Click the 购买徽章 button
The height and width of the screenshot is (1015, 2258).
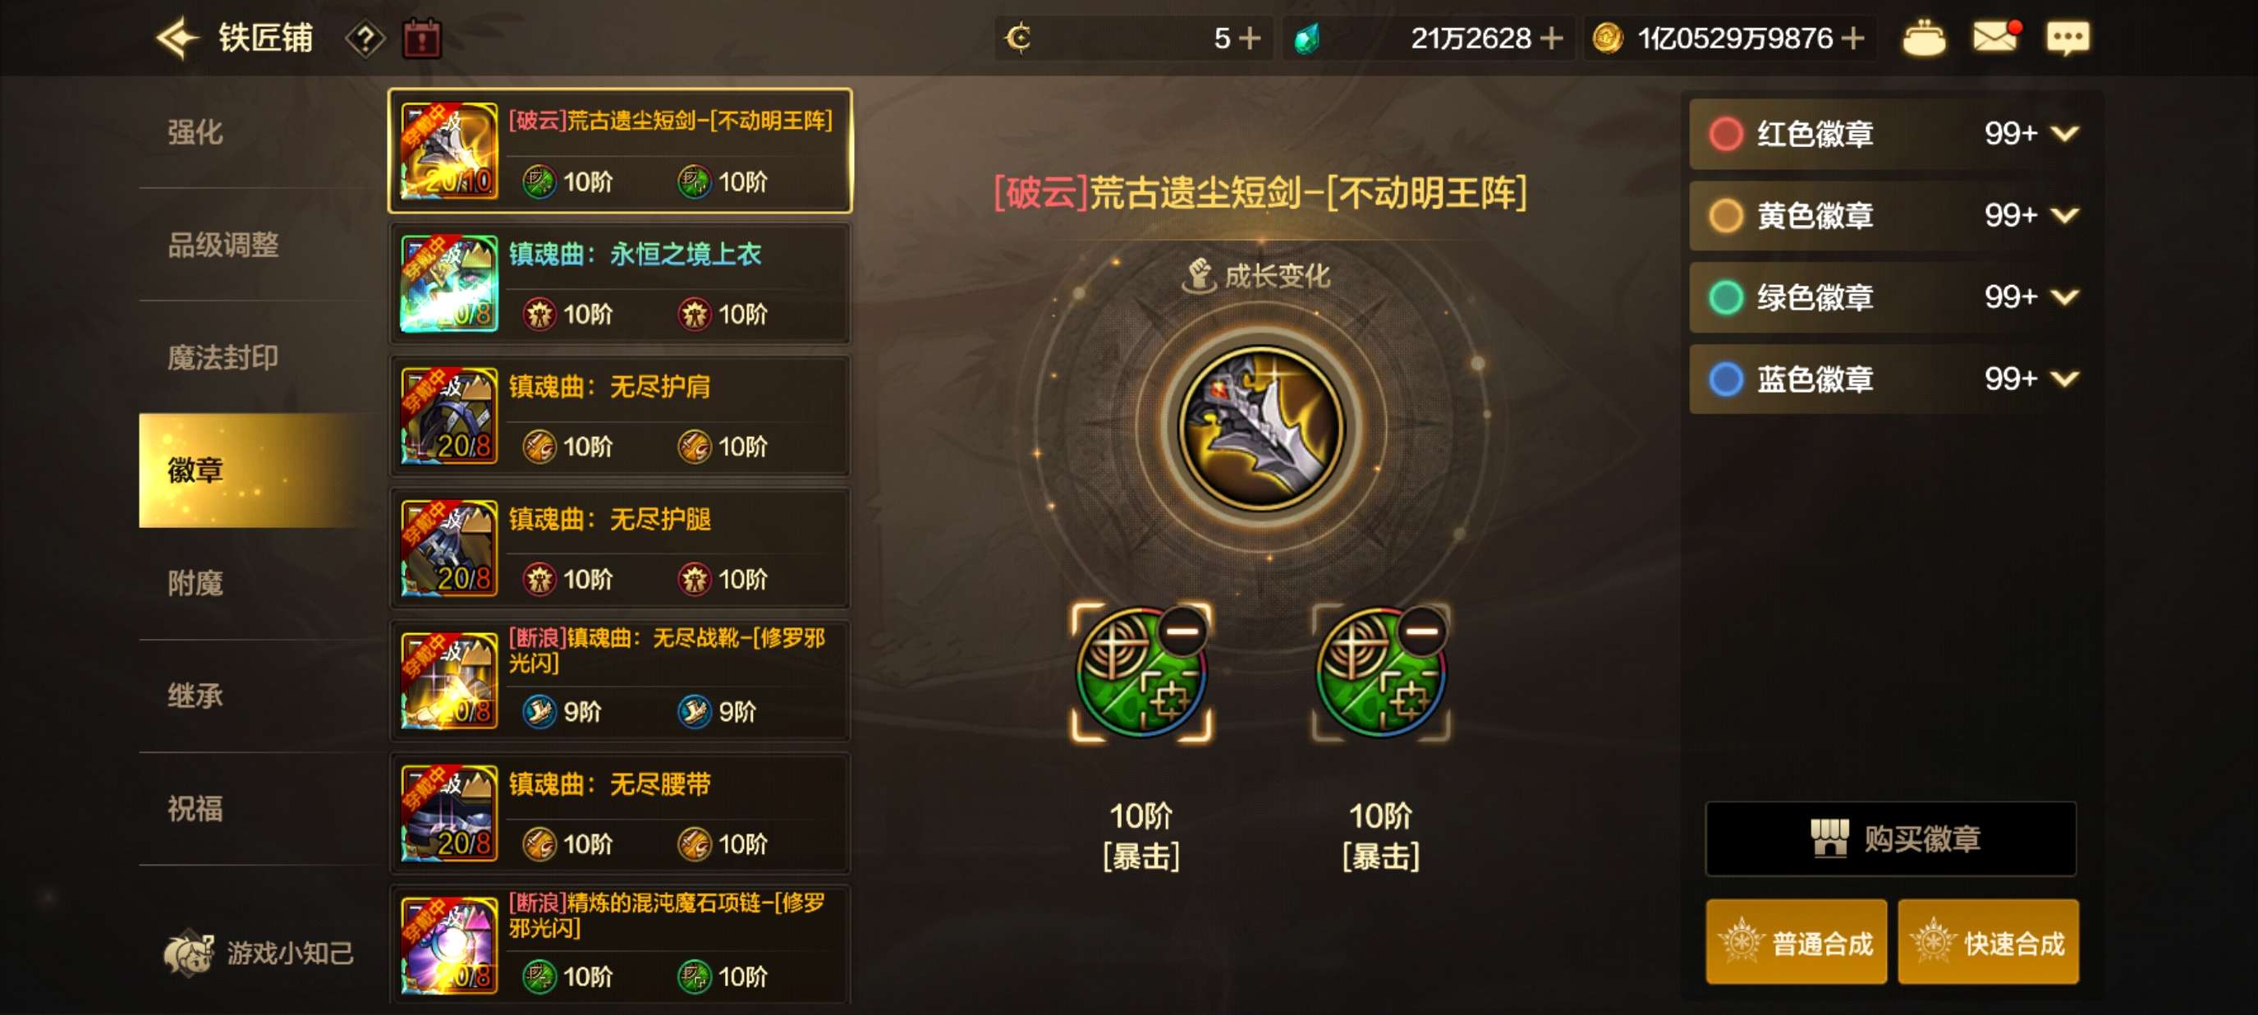[1891, 838]
